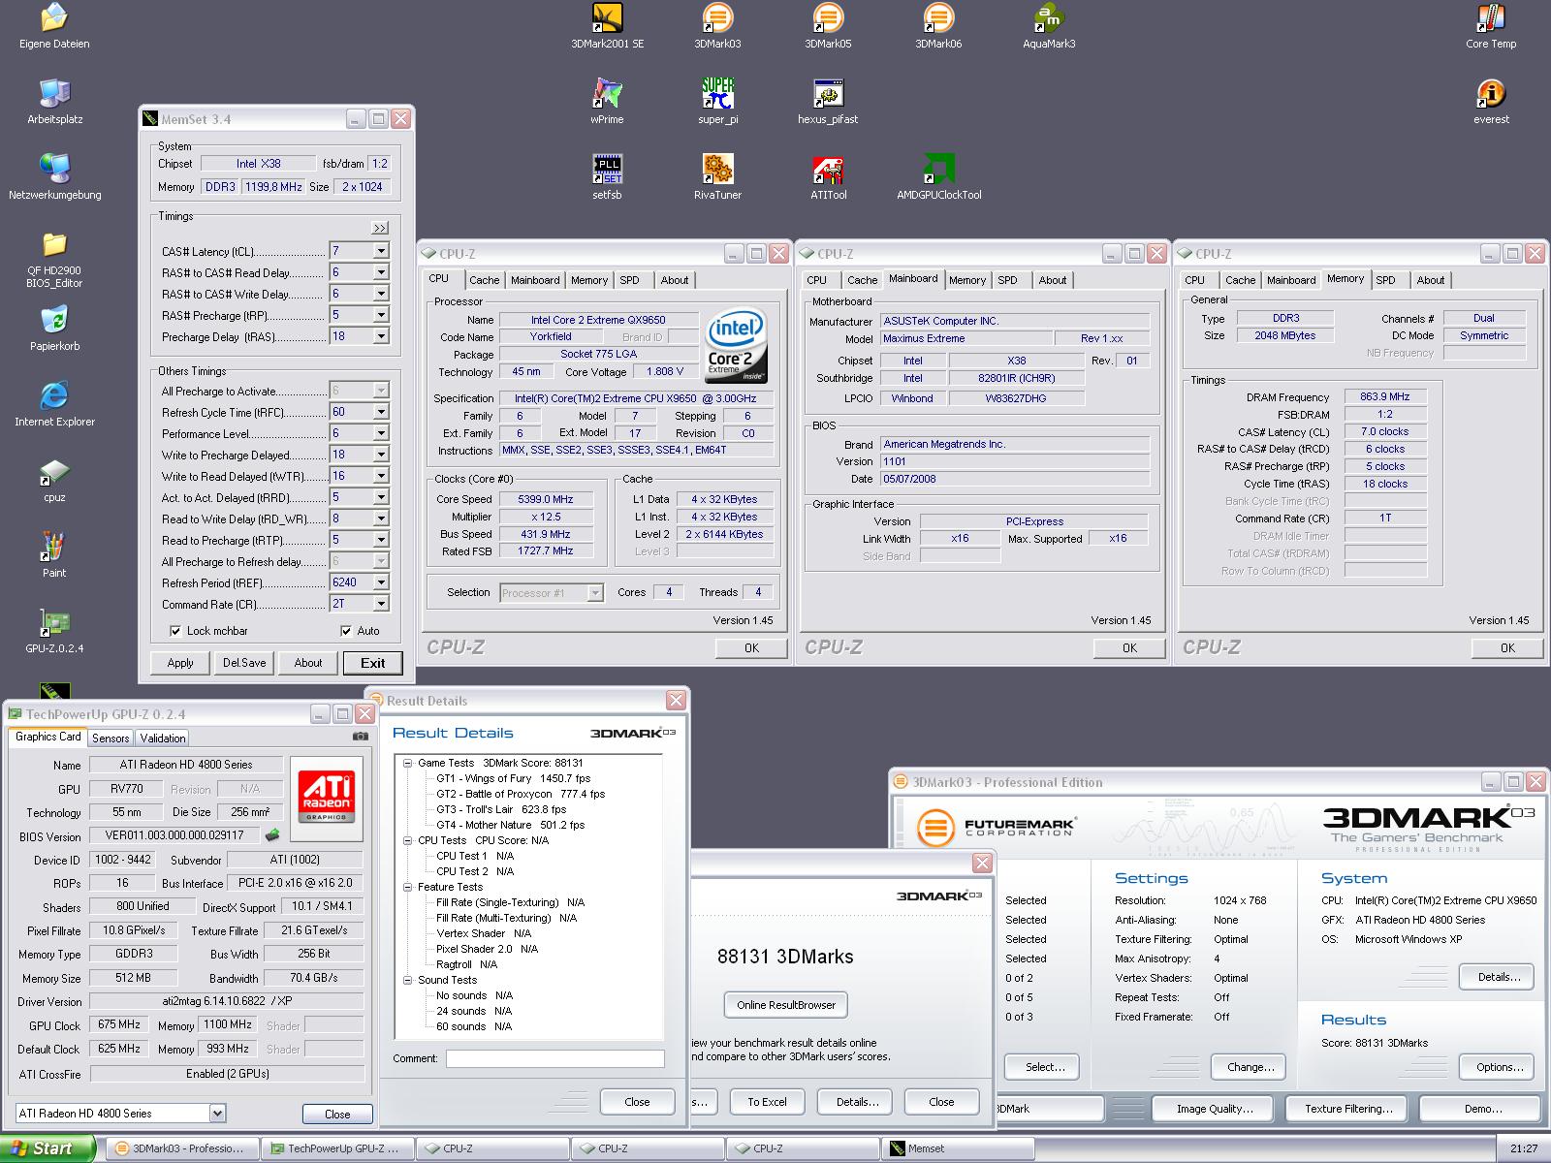Open the AMDGPUClockTool desktop shortcut

tap(938, 170)
